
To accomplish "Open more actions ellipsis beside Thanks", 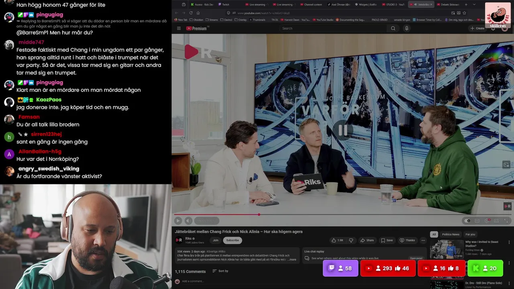I will (423, 240).
